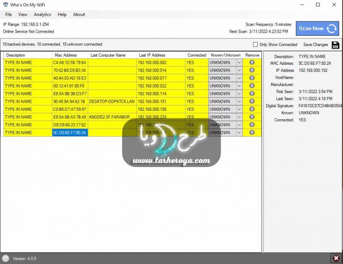This screenshot has width=343, height=264.
Task: Open Known/Unknown dropdown for 192.168.000.022
Action: [x=239, y=86]
